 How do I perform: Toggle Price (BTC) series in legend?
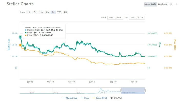point(100,98)
